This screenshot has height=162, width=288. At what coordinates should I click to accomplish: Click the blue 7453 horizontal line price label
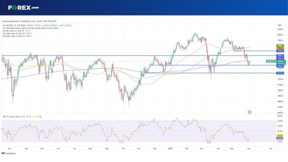point(280,66)
